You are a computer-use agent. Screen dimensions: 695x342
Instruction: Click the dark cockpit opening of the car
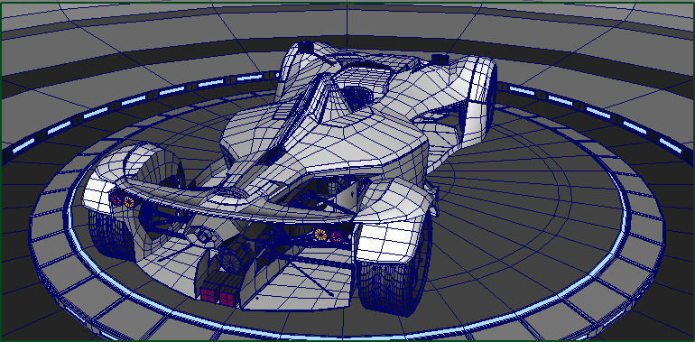358,97
